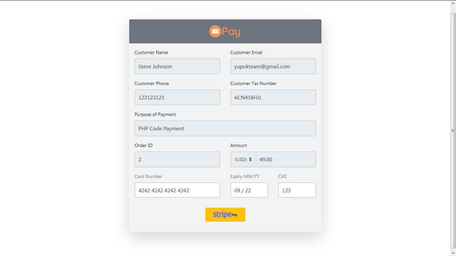The image size is (456, 256).
Task: Select the Purpose of Payment field
Action: click(x=225, y=128)
